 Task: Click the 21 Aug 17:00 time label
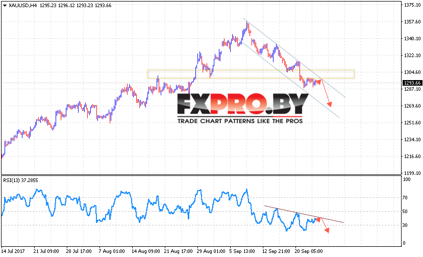(x=178, y=251)
